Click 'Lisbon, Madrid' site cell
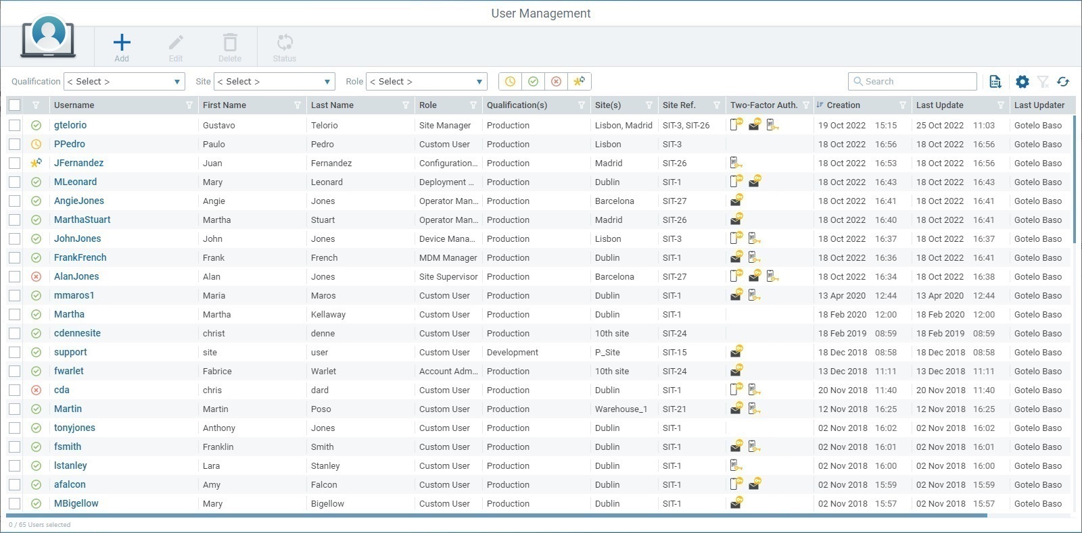 click(x=624, y=125)
